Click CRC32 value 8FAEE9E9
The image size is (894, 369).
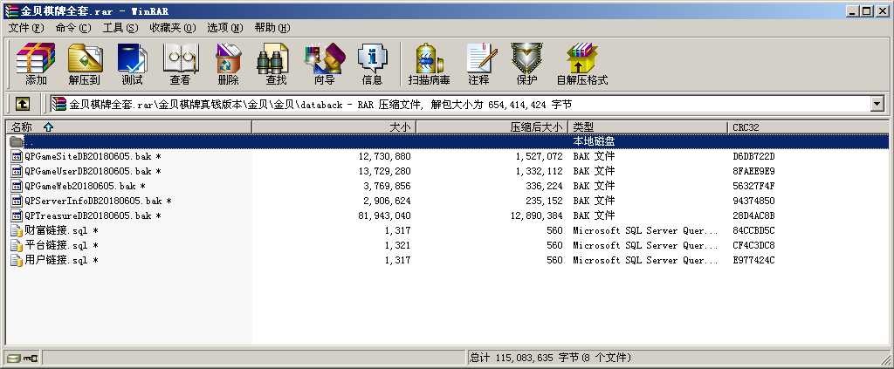pyautogui.click(x=753, y=171)
